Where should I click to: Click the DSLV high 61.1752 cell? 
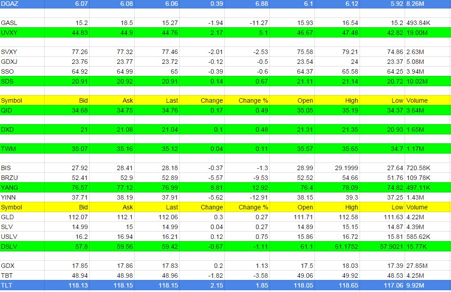coord(337,246)
